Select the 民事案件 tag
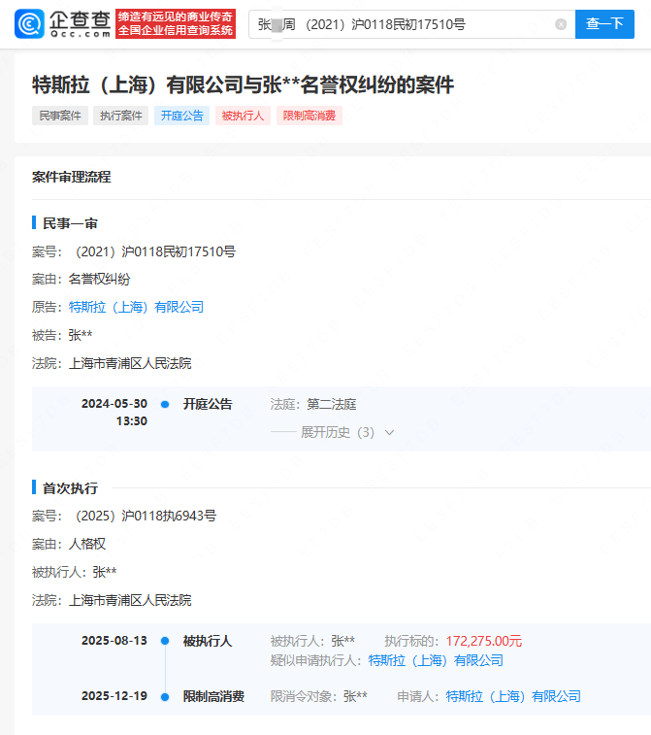Image resolution: width=651 pixels, height=735 pixels. coord(60,116)
